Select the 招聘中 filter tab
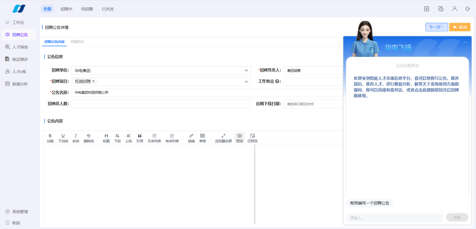Viewport: 476px width, 229px height. (67, 9)
